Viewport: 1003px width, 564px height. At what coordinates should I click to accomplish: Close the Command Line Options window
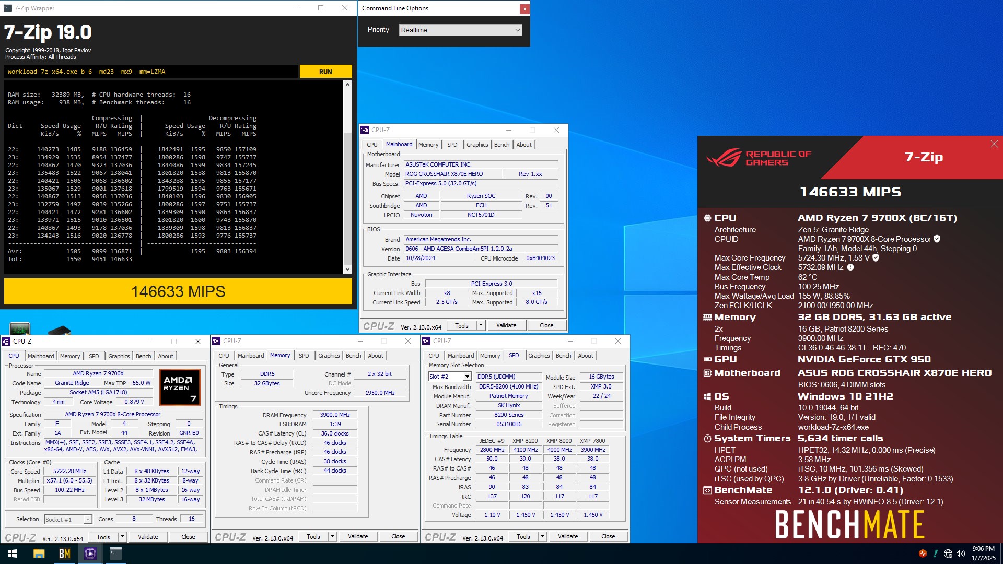point(524,9)
